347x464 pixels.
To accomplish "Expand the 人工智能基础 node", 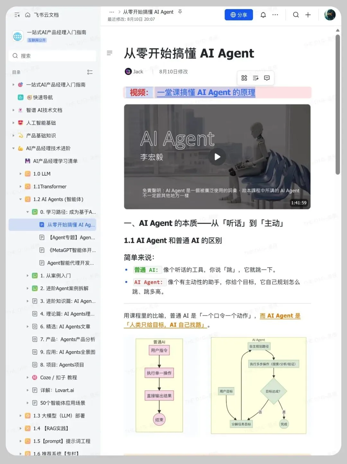I will (13, 123).
